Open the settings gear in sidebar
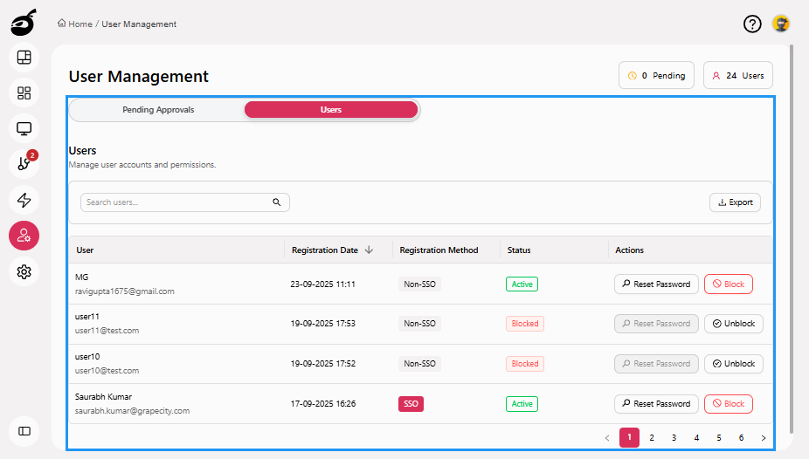 pyautogui.click(x=24, y=271)
